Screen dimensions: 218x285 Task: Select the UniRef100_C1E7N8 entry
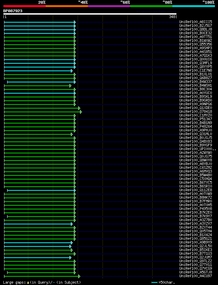(196, 71)
